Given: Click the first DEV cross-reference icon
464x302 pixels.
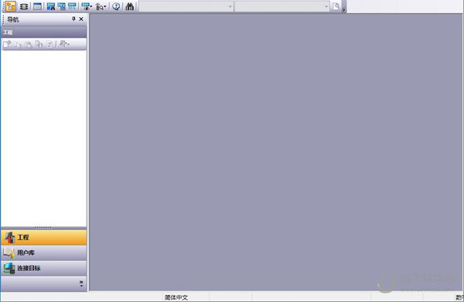Looking at the screenshot, I should click(x=51, y=6).
